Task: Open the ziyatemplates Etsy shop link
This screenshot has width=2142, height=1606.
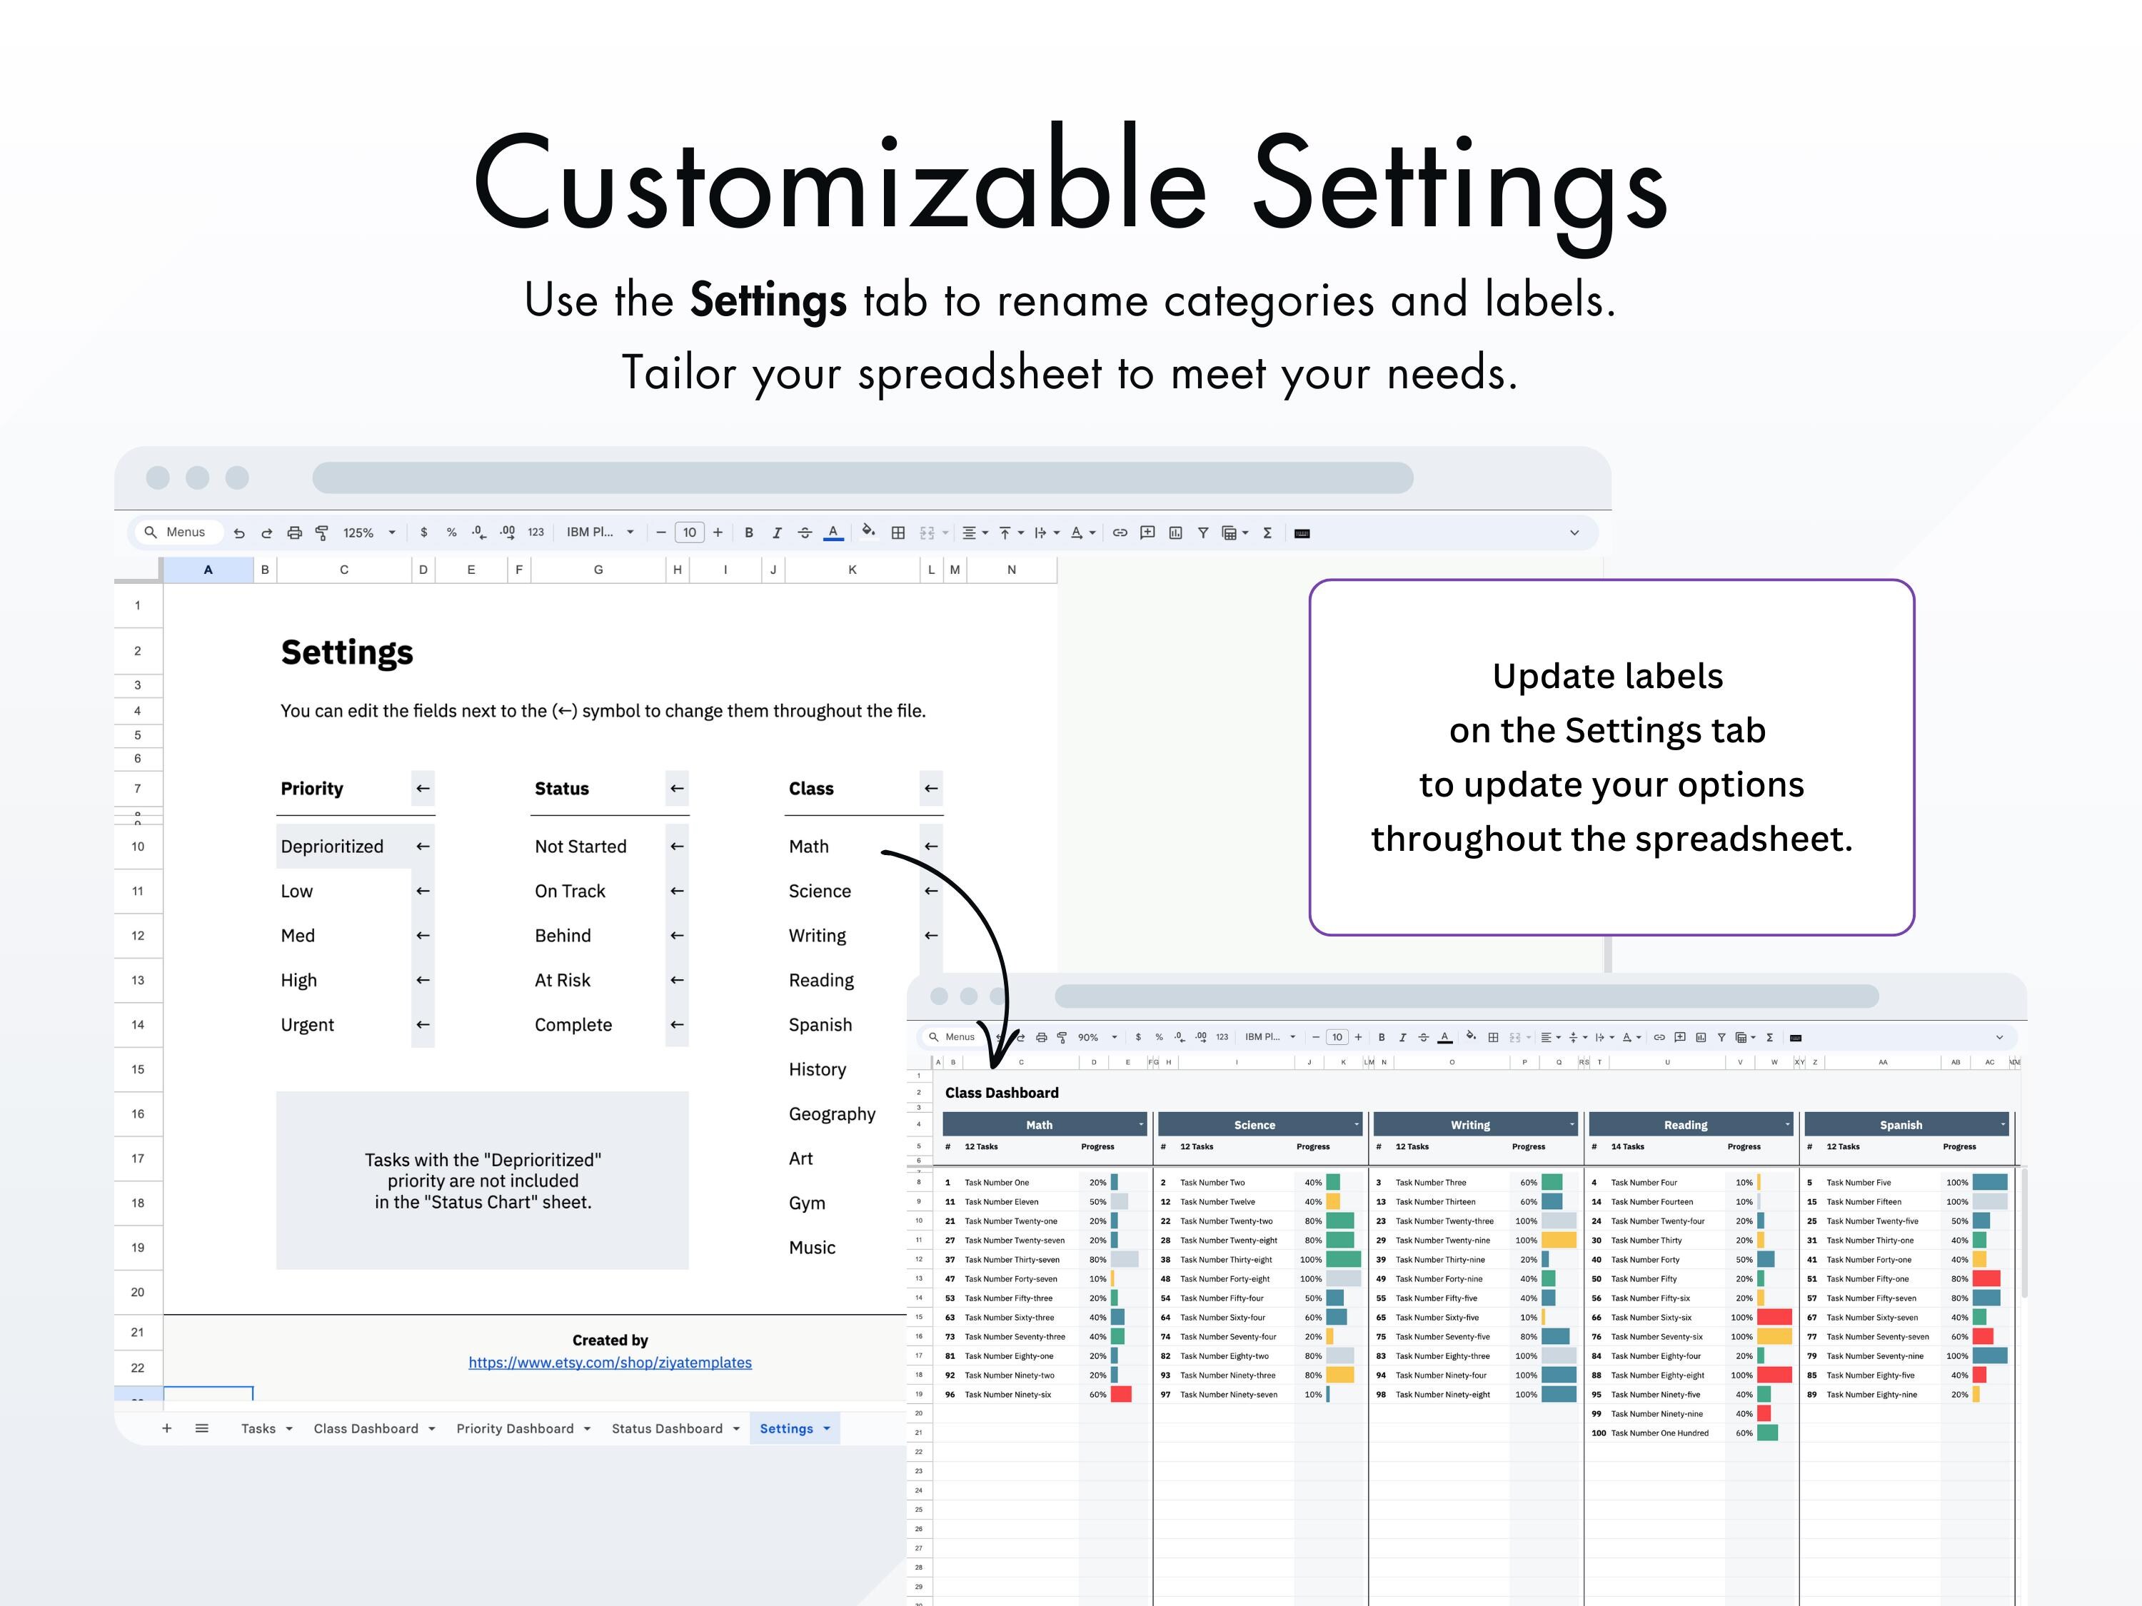Action: pyautogui.click(x=610, y=1362)
